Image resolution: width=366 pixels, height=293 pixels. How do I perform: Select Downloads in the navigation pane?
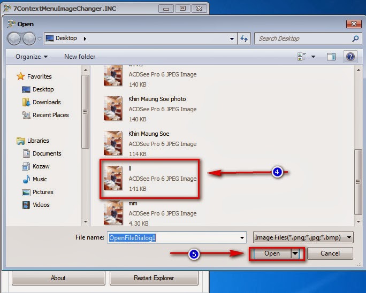pyautogui.click(x=47, y=102)
